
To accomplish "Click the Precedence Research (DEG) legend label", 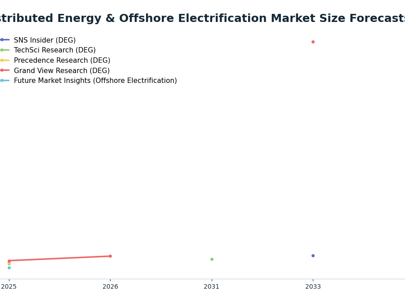I will pyautogui.click(x=62, y=61).
